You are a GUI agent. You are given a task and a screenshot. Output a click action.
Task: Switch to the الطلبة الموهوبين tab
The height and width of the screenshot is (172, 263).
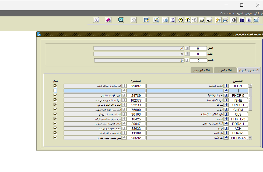[x=202, y=70]
